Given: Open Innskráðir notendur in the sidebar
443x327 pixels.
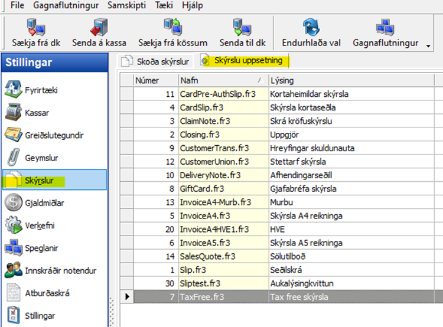Looking at the screenshot, I should 60,270.
